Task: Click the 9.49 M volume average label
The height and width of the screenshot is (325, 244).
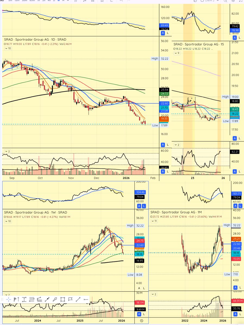Action: pos(140,310)
